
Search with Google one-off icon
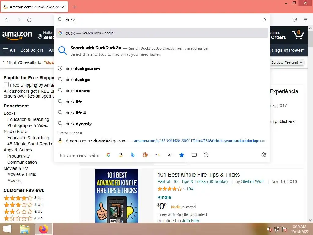pos(109,155)
